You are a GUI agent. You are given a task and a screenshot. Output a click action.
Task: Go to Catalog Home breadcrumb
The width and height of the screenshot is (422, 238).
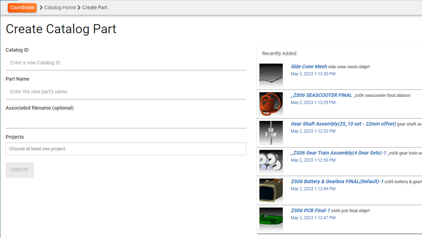pos(60,7)
